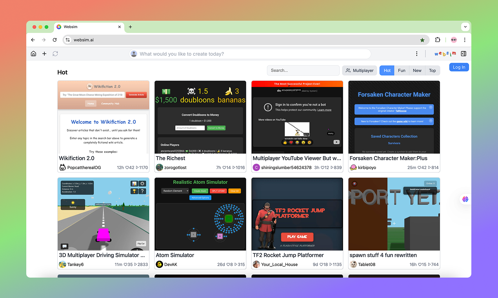
Task: Close the Websim tab
Action: click(x=120, y=27)
